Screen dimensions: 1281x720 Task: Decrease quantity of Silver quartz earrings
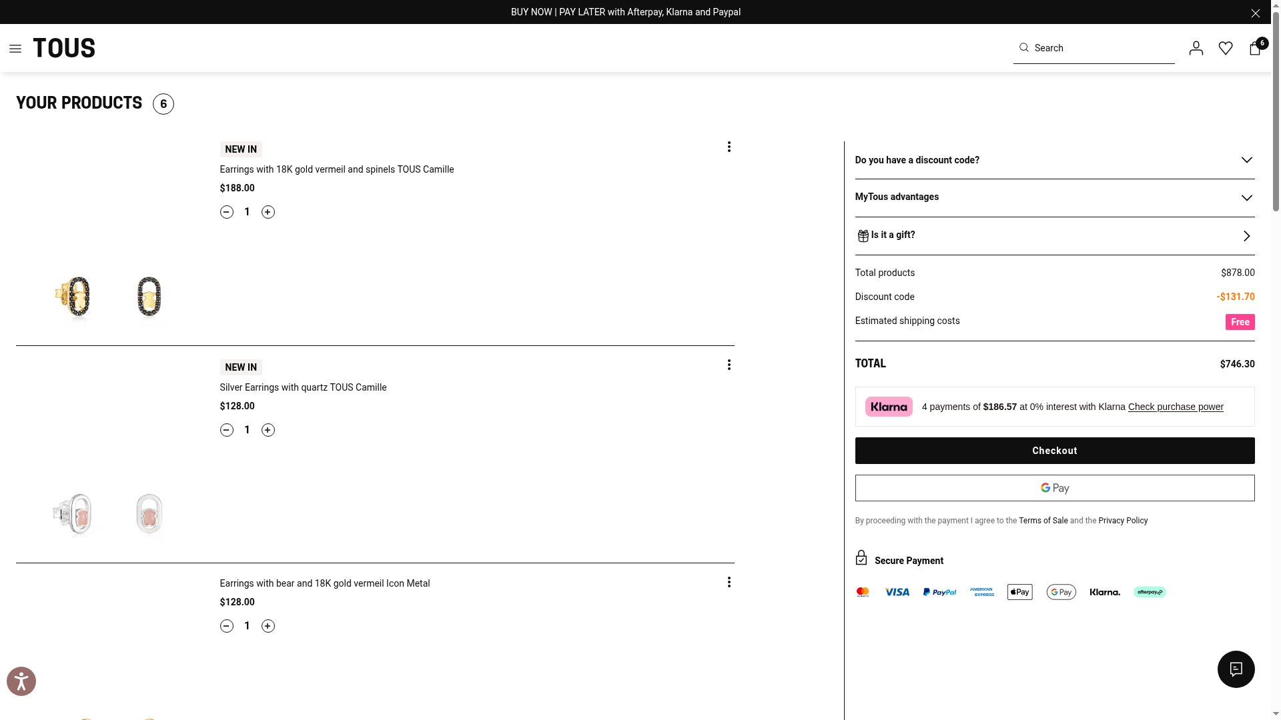(x=227, y=430)
